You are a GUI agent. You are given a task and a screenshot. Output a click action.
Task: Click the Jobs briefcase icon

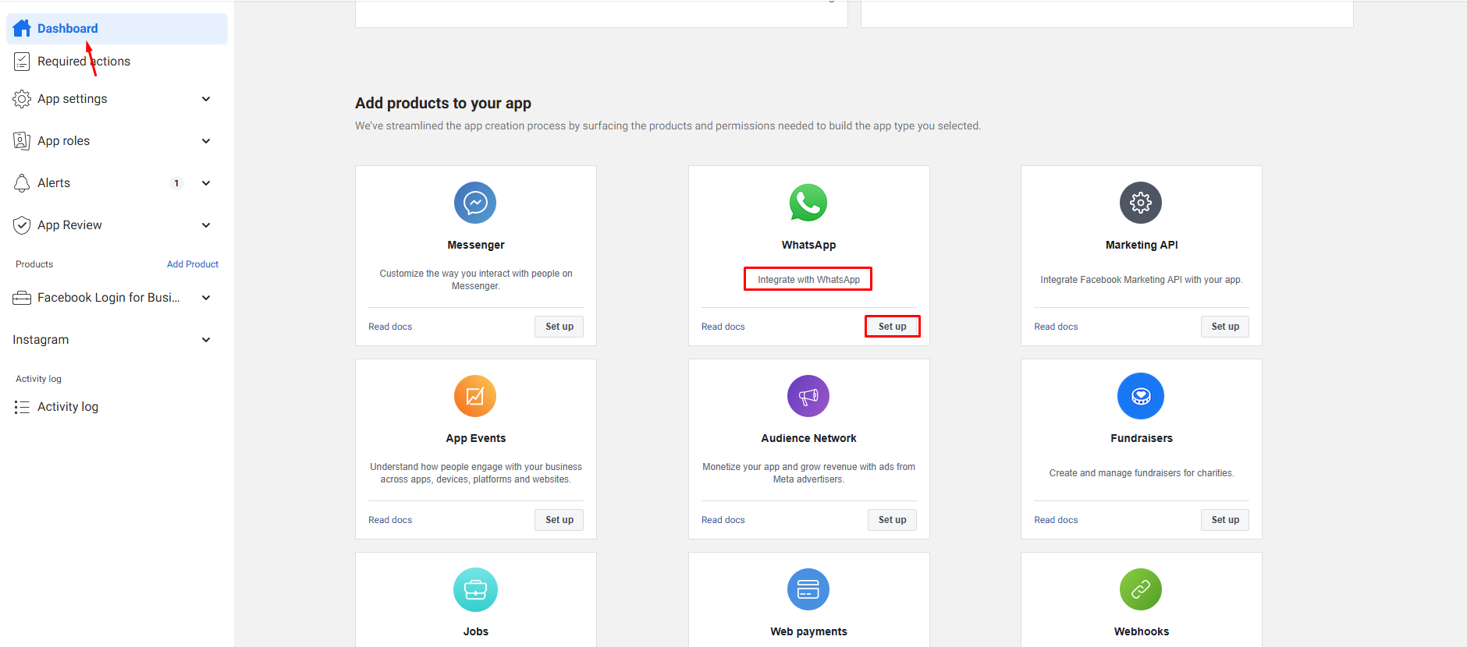475,589
